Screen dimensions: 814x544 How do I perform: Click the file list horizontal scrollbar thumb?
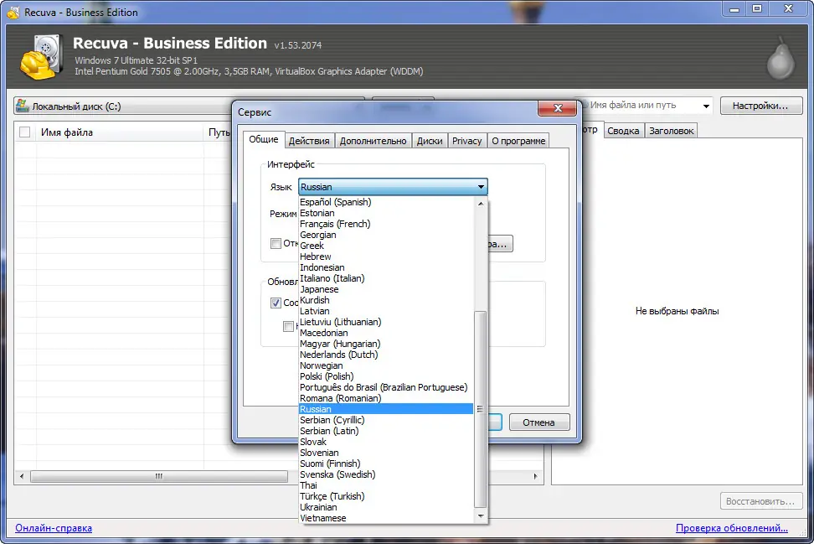(159, 476)
